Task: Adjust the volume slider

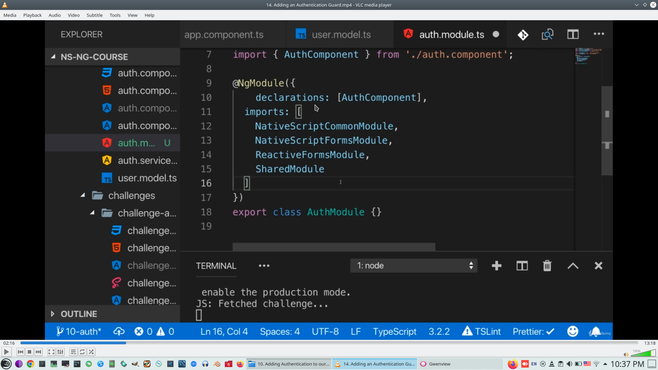Action: pyautogui.click(x=643, y=354)
